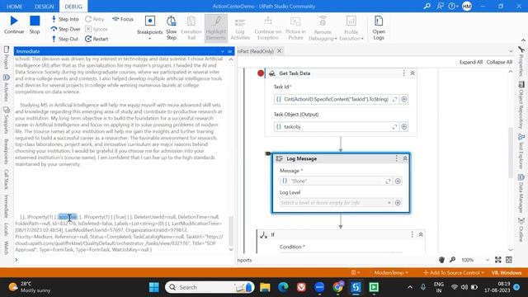Open Profile Execution dropdown
Viewport: 528px width, 297px height.
click(x=351, y=28)
